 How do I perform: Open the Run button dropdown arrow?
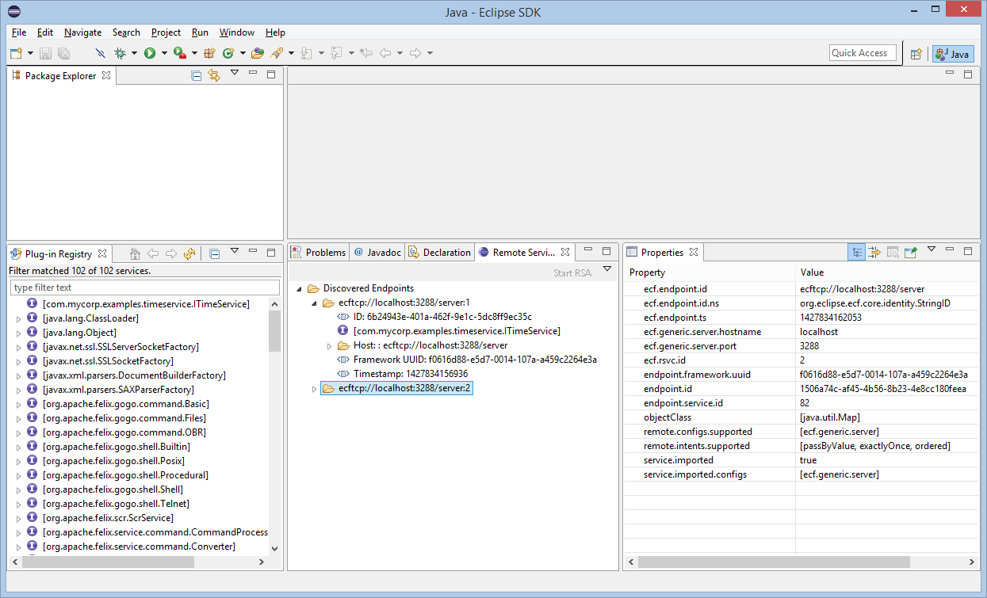[x=164, y=53]
